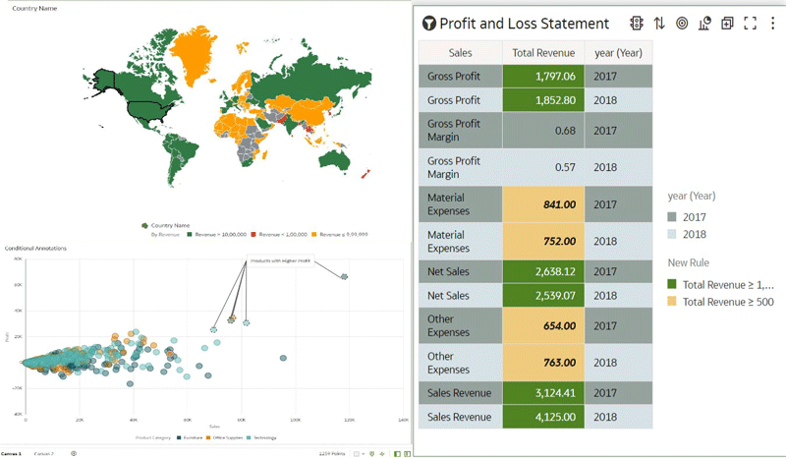Screen dimensions: 786x459
Task: Add a new canvas with the plus icon
Action: tap(74, 454)
